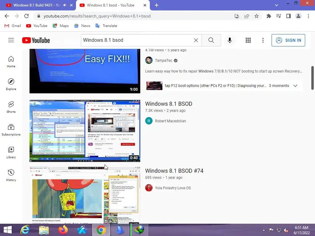
Task: Click the F12 boot options moment thumbnail
Action: [x=154, y=86]
